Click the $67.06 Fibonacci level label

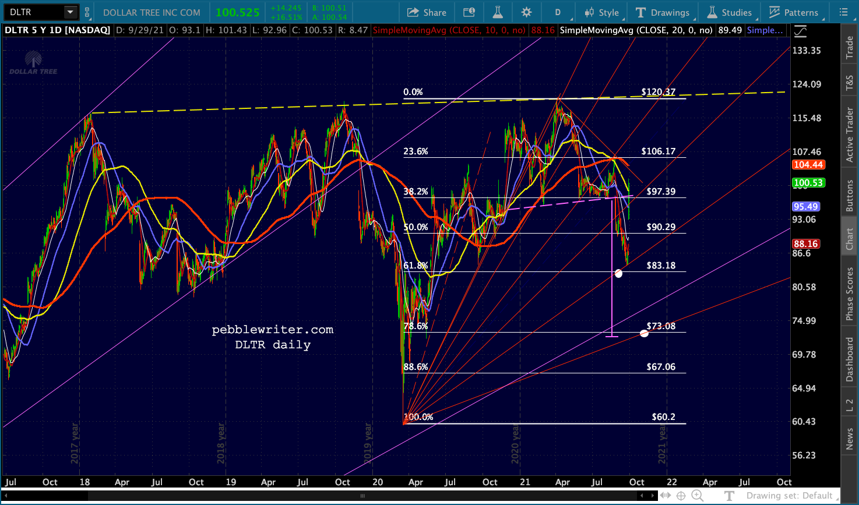point(661,367)
